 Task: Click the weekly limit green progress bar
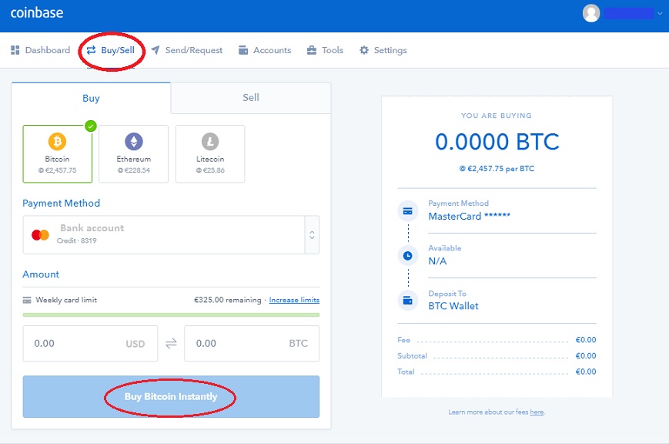tap(171, 315)
